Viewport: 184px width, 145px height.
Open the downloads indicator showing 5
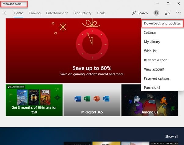pos(167,13)
